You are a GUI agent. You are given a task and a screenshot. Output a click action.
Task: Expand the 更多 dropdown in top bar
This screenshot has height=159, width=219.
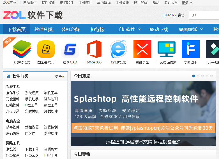[187, 3]
